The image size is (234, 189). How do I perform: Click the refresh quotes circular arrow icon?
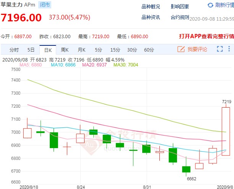coord(210,5)
